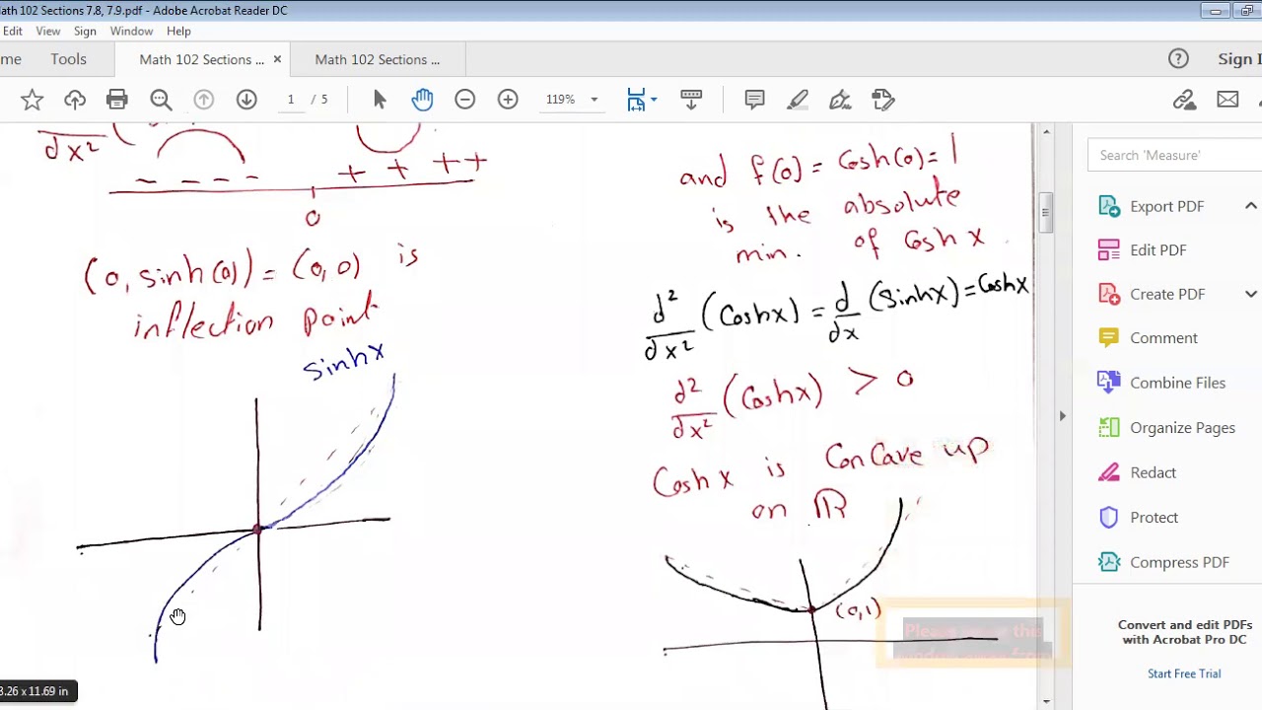
Task: Open the Help menu
Action: click(x=178, y=32)
